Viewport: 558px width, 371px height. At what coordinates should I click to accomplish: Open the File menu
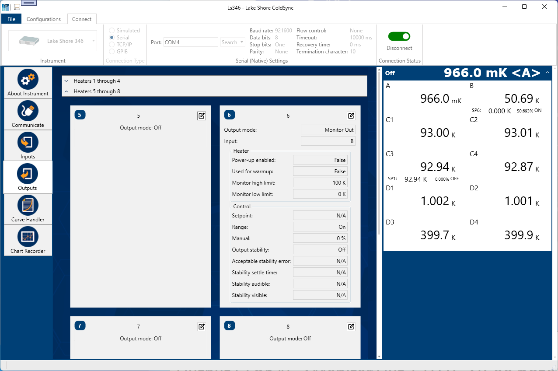(x=11, y=19)
